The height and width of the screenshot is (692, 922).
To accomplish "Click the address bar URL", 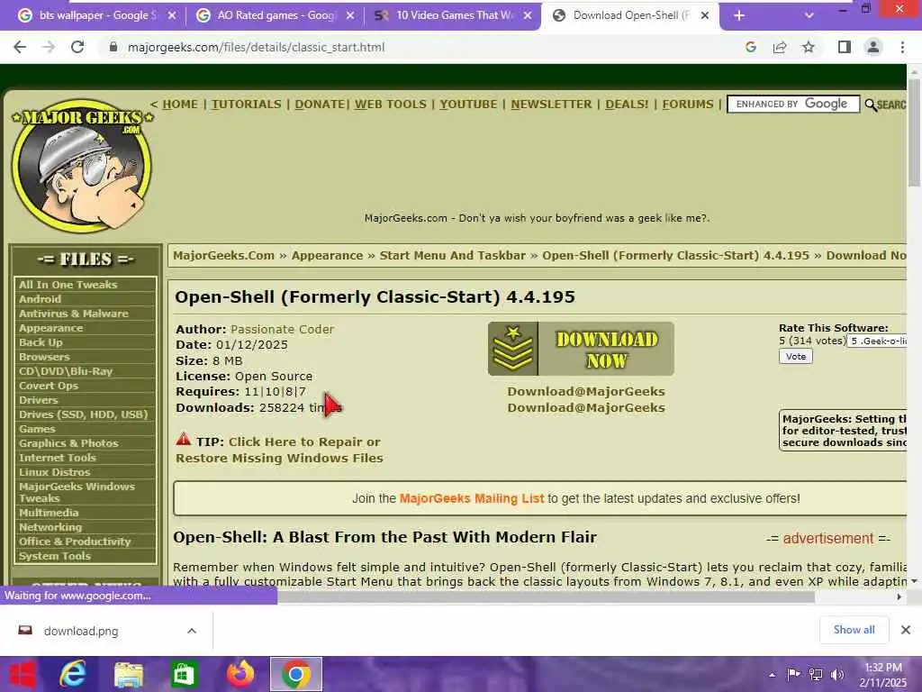I will [257, 47].
